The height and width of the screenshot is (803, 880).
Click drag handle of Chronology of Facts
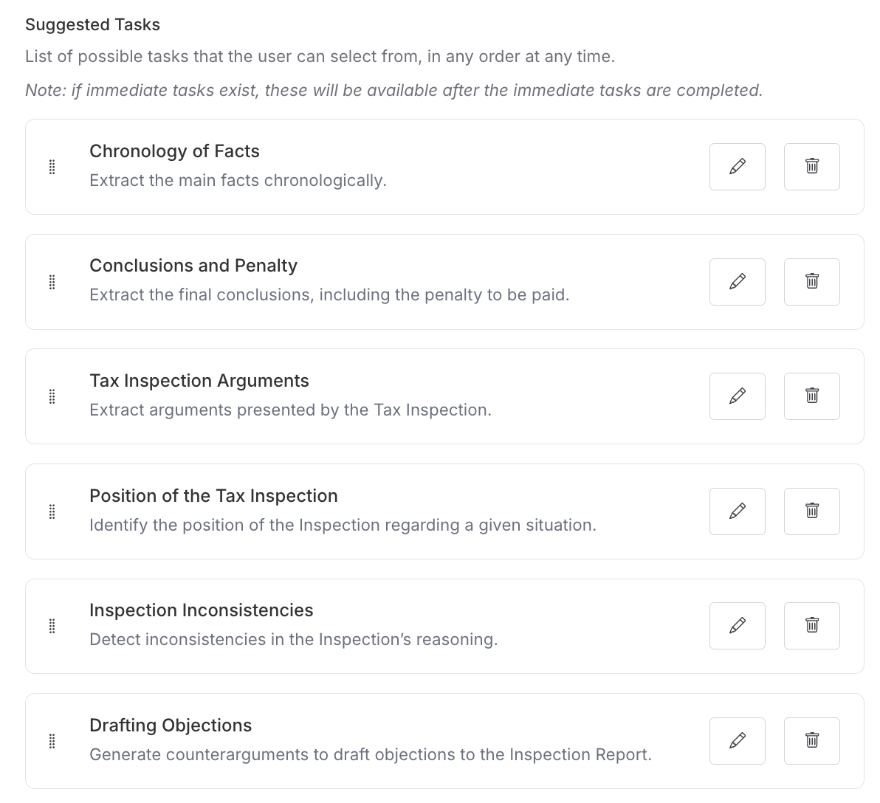click(52, 167)
